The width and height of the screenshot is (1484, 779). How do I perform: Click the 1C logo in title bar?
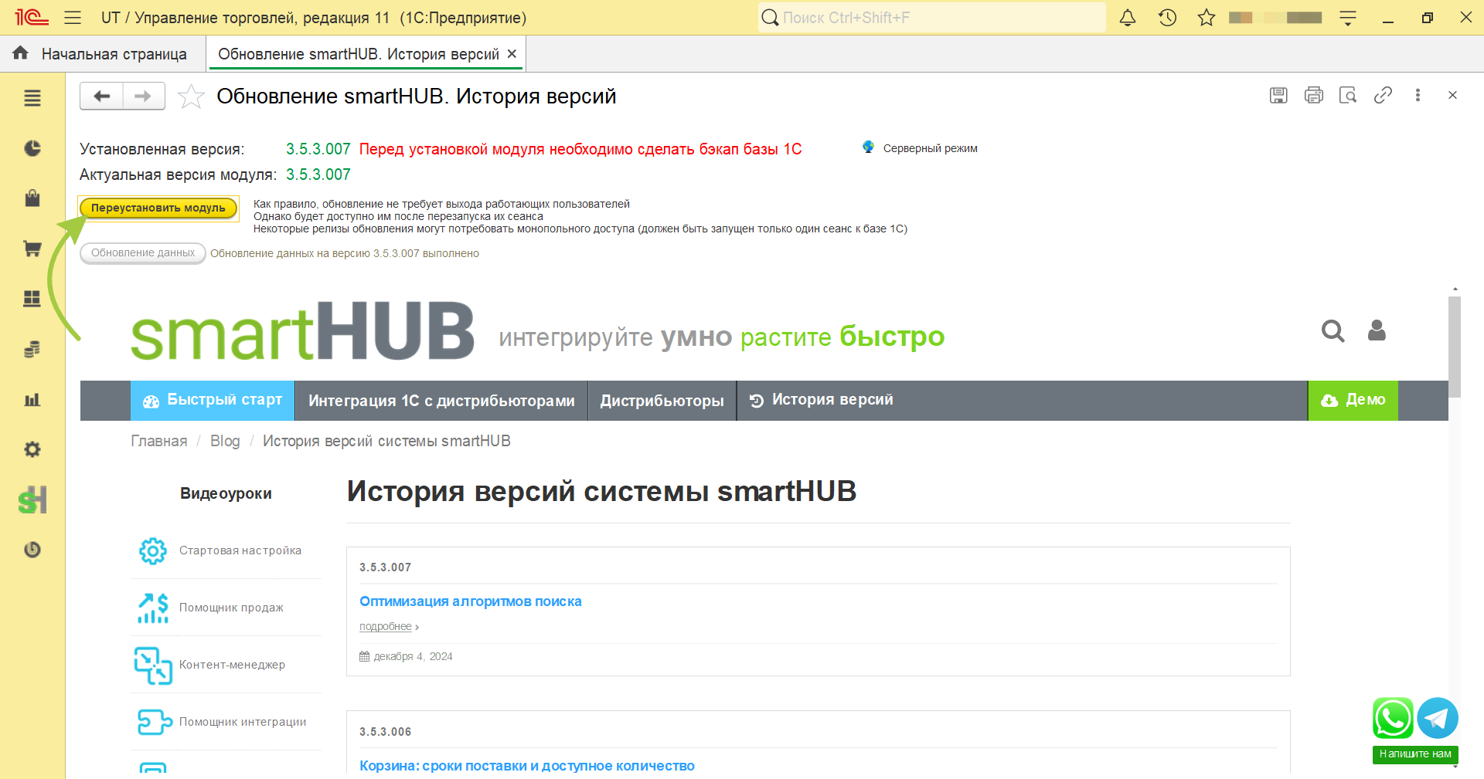coord(32,17)
